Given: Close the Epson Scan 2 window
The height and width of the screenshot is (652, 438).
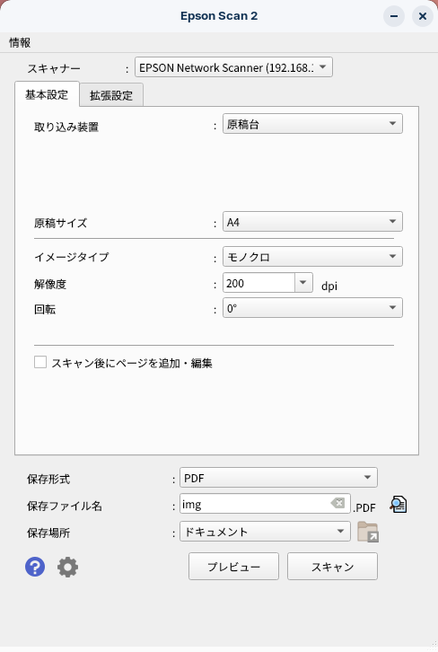Looking at the screenshot, I should (x=422, y=16).
